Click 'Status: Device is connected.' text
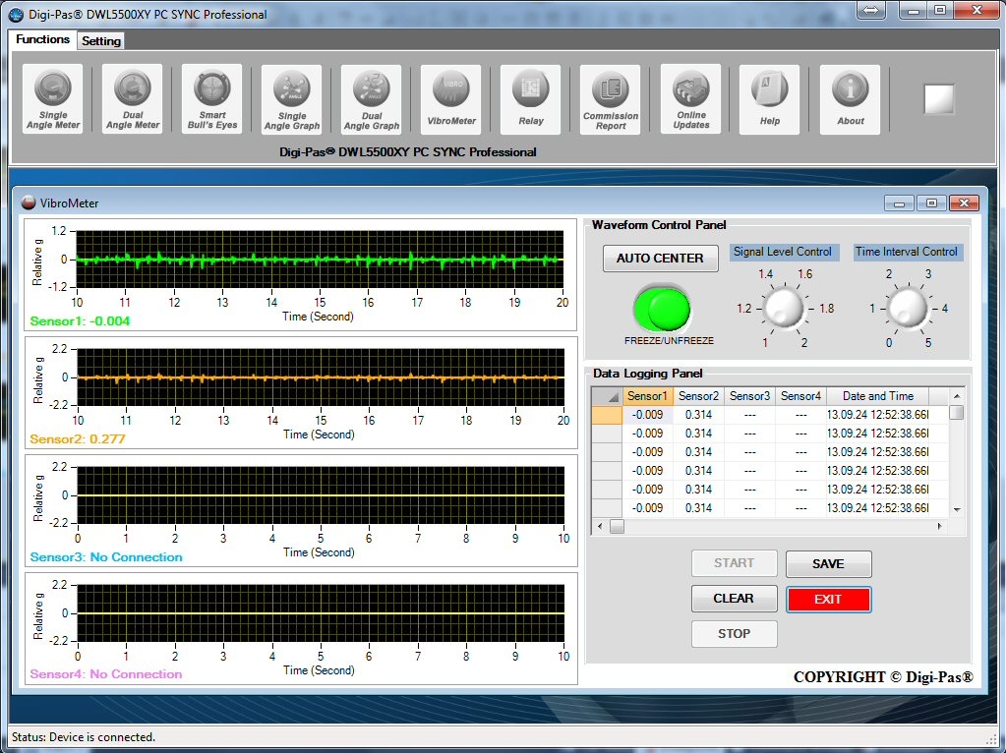Viewport: 1006px width, 753px height. tap(84, 737)
